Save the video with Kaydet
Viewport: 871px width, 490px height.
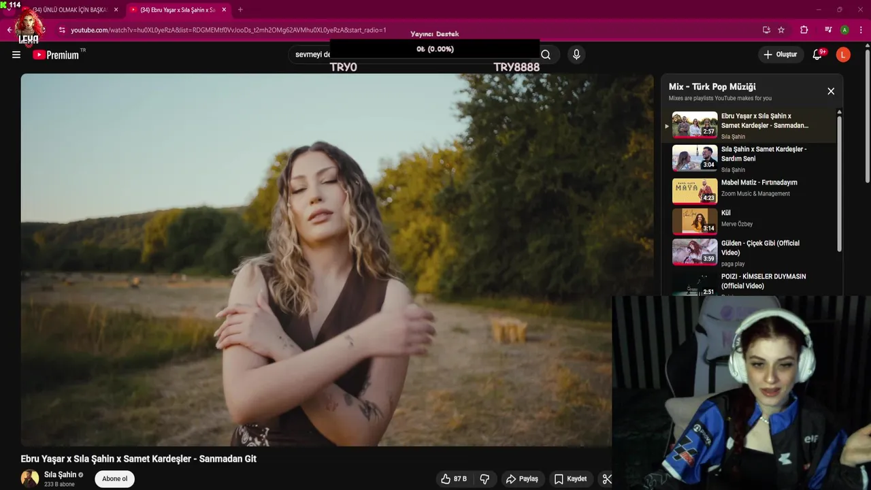[570, 479]
